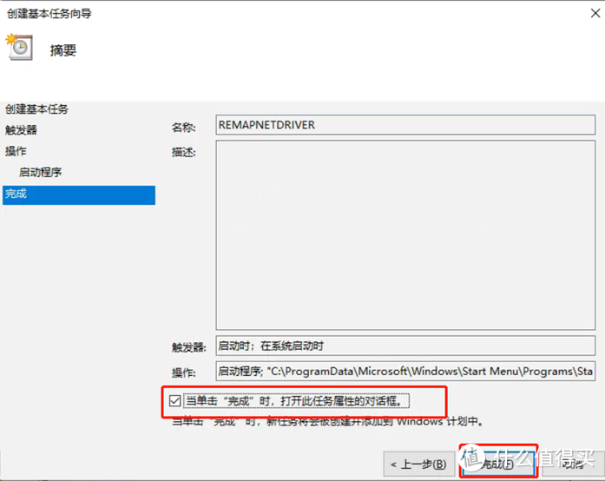Click the 操作: label beside the field

[184, 372]
